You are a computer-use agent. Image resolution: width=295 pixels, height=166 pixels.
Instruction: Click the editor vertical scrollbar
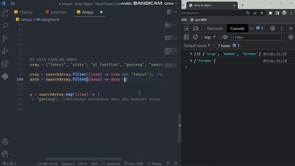[179, 128]
